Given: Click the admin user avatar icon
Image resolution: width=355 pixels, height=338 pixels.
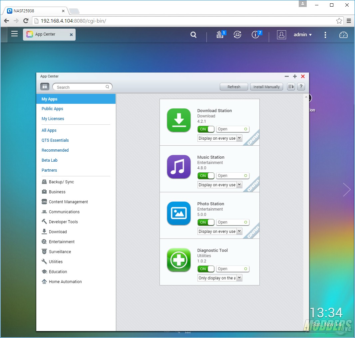Looking at the screenshot, I should pos(281,35).
